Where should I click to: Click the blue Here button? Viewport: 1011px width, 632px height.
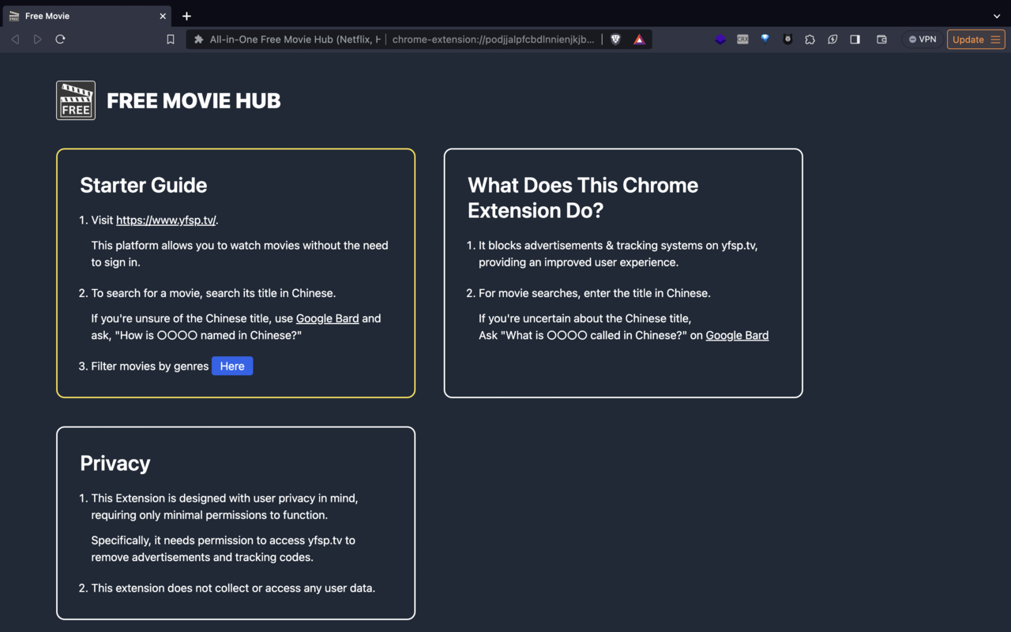click(232, 366)
